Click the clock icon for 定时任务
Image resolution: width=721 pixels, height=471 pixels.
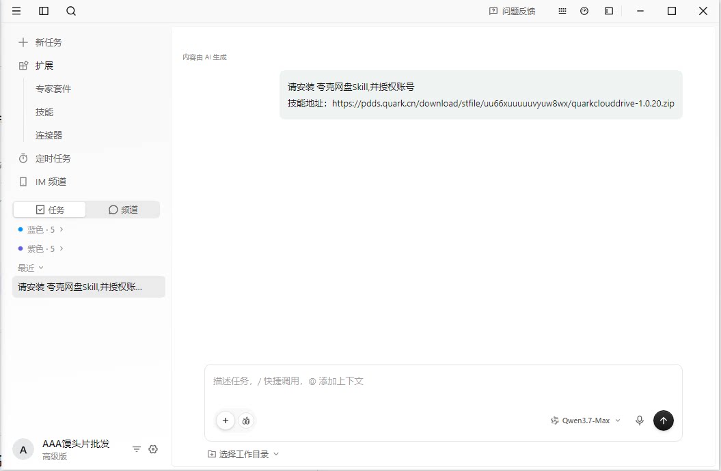coord(23,158)
